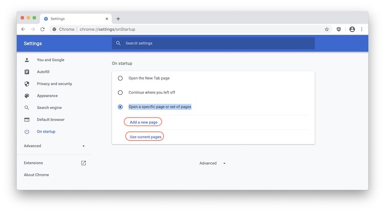This screenshot has height=212, width=385.
Task: Bookmark this page with the star icon
Action: click(326, 29)
